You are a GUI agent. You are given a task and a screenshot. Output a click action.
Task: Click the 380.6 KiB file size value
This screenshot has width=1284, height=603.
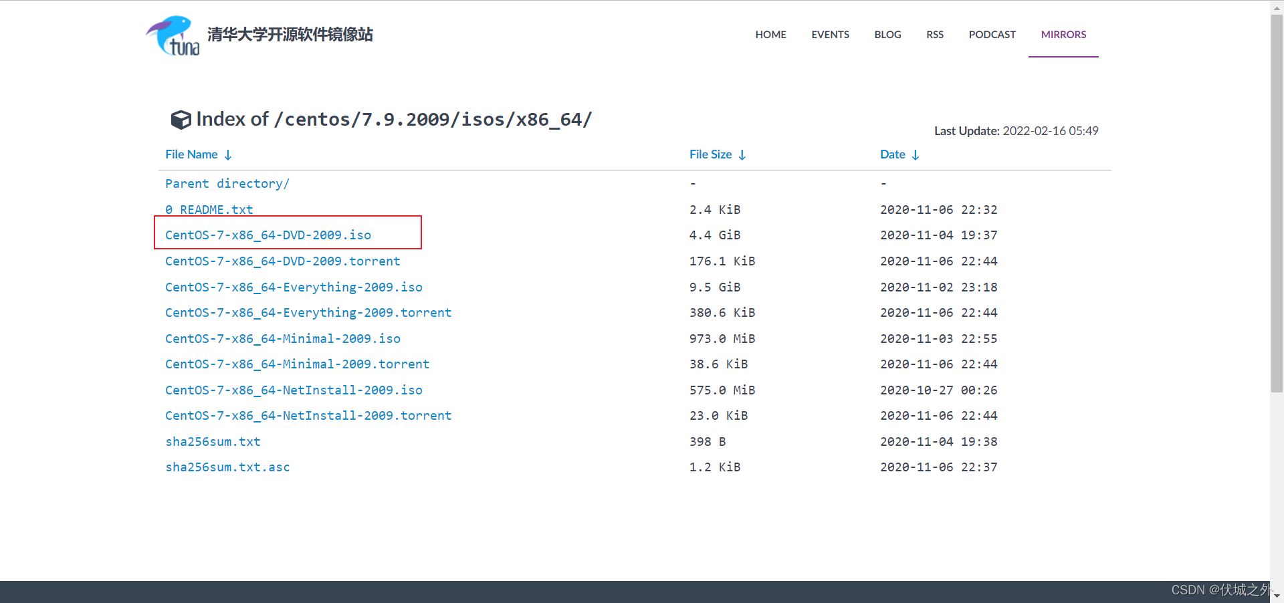(x=722, y=313)
